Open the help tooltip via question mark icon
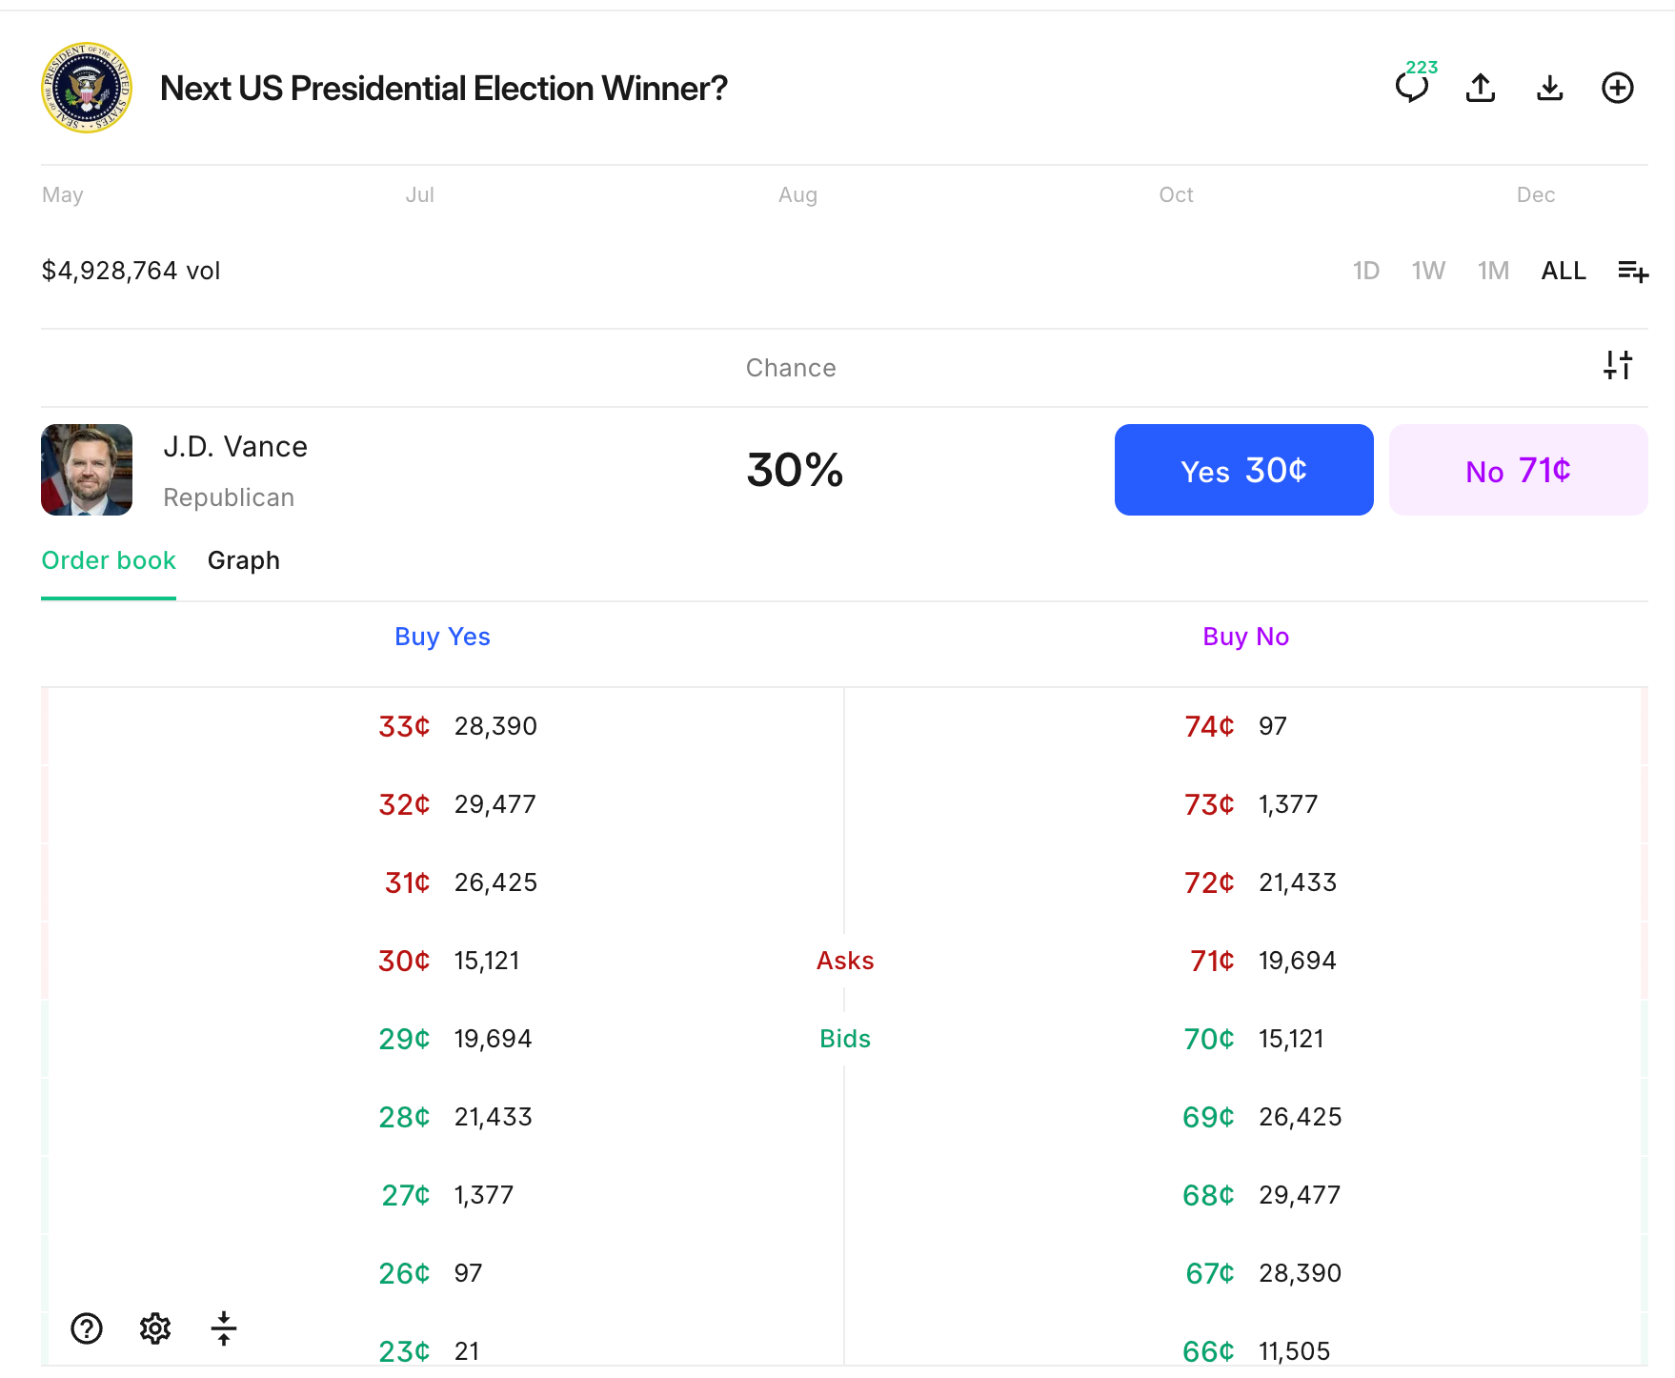 coord(87,1327)
